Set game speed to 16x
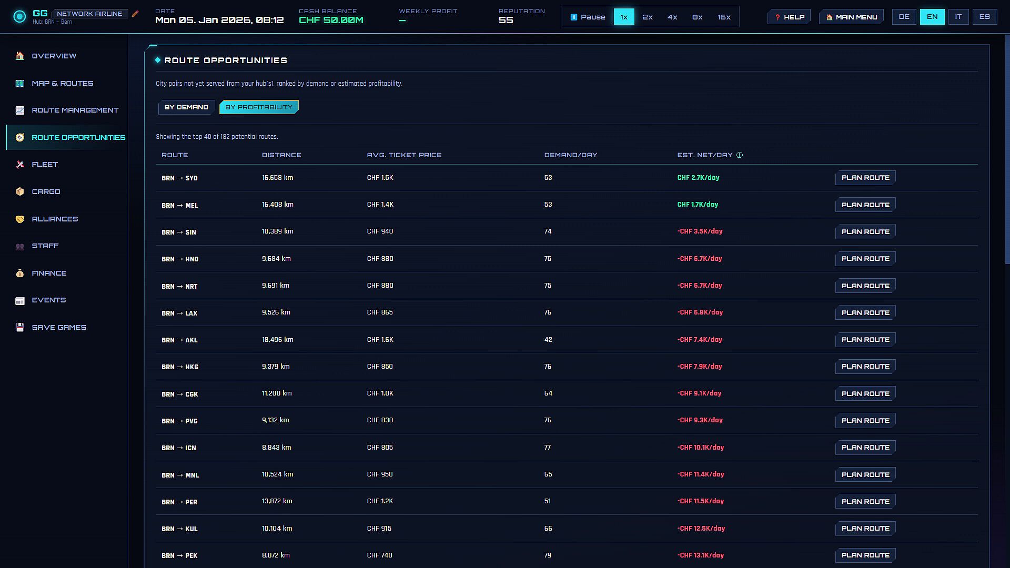Screen dimensions: 1010x568 724,17
